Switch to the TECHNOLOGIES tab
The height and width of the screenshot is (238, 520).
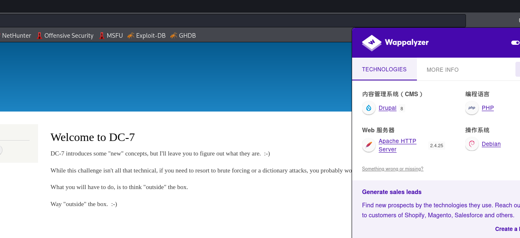[x=384, y=69]
